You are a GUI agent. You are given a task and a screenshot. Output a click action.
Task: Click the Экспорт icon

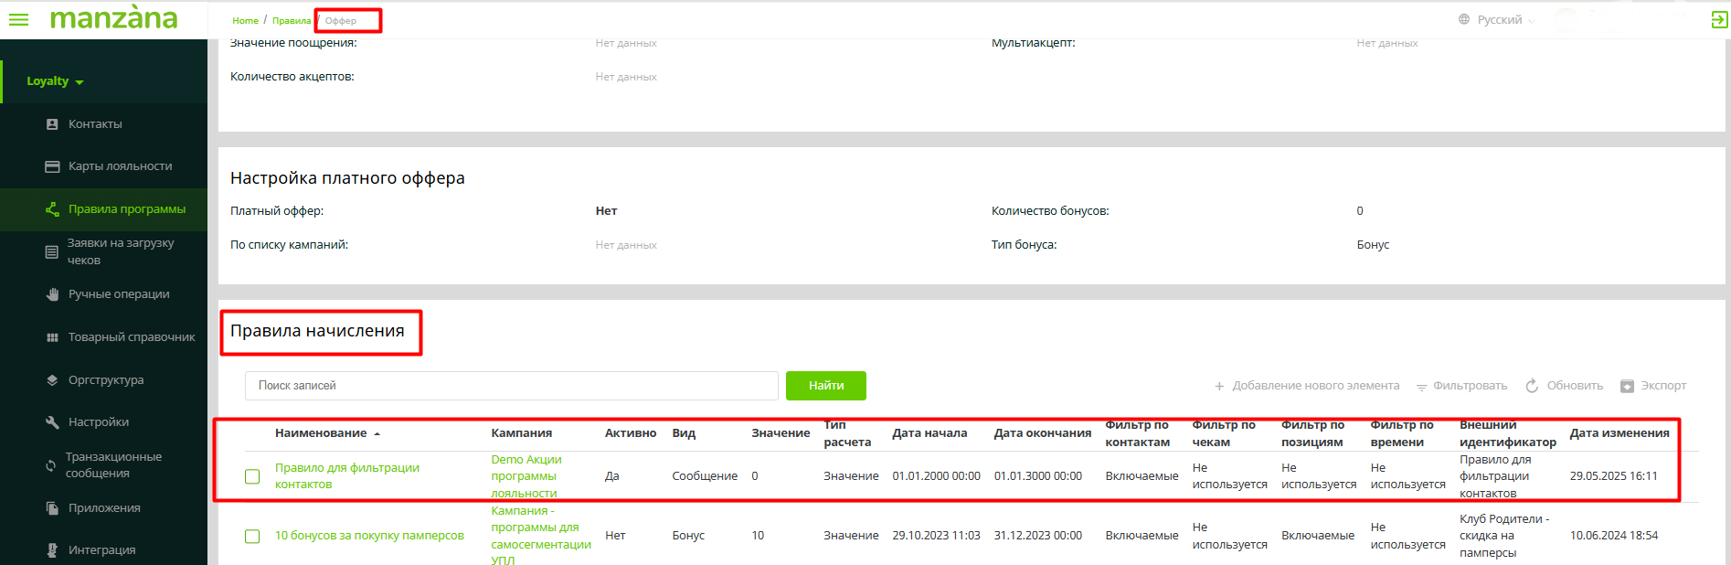point(1627,386)
